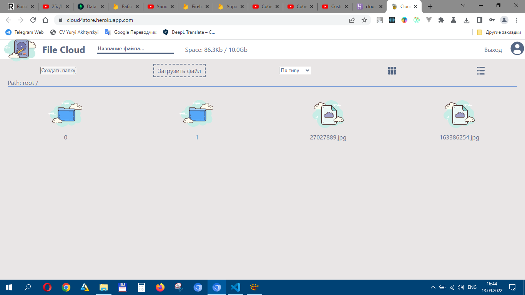
Task: Open Visual Studio Code from taskbar
Action: (x=236, y=287)
